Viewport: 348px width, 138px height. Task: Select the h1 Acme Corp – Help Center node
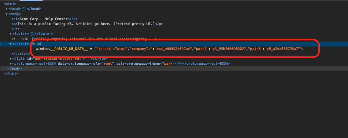[x=45, y=19]
